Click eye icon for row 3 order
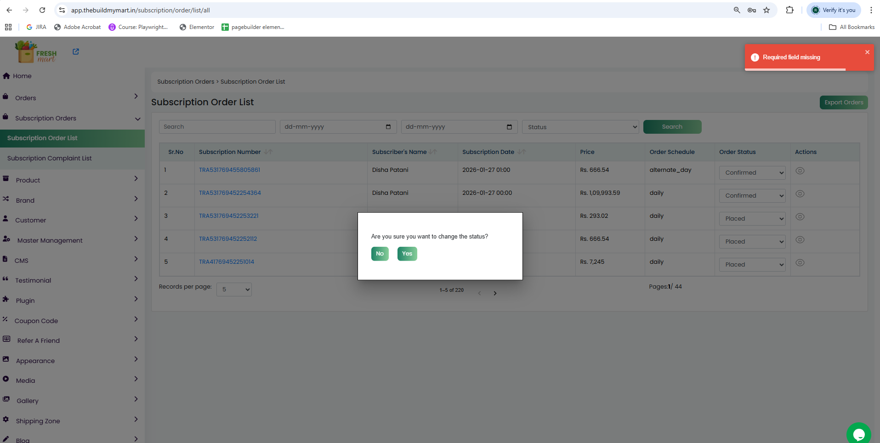Image resolution: width=880 pixels, height=443 pixels. [800, 217]
